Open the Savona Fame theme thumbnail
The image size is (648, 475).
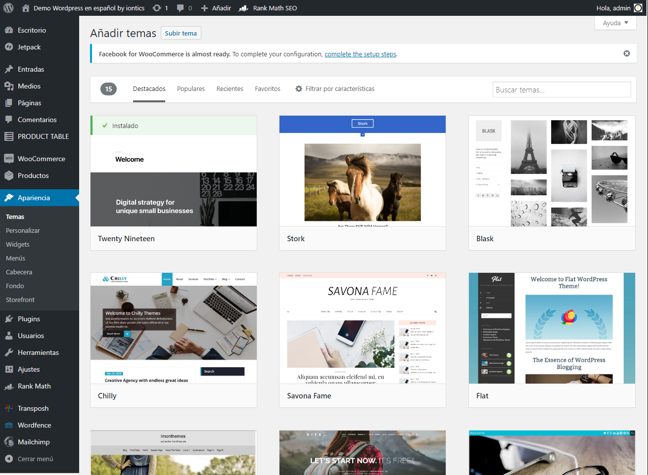tap(363, 328)
